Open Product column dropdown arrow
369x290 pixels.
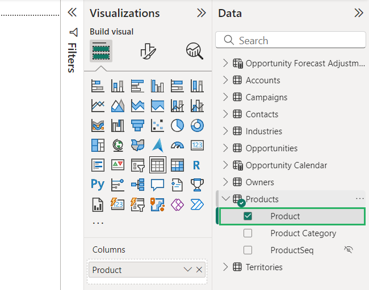(187, 270)
